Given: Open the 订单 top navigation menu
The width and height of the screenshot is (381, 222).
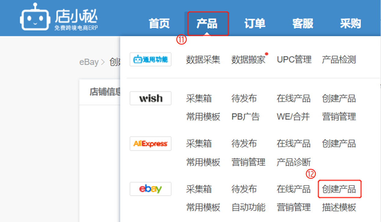Looking at the screenshot, I should pyautogui.click(x=255, y=24).
